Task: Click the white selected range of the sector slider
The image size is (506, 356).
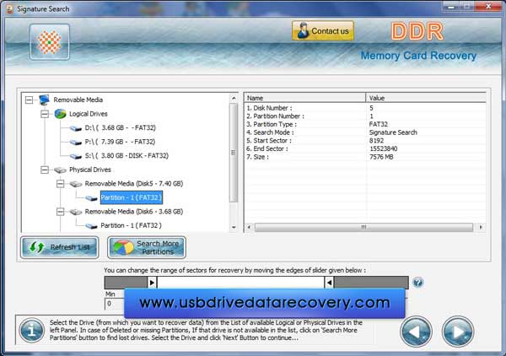Action: coord(240,283)
